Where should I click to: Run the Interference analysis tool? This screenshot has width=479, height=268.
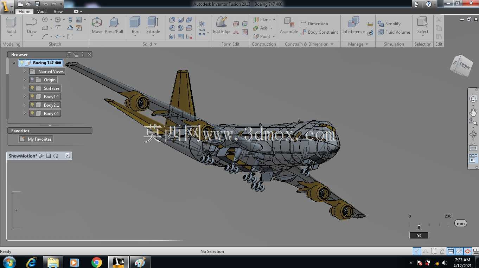tap(353, 25)
